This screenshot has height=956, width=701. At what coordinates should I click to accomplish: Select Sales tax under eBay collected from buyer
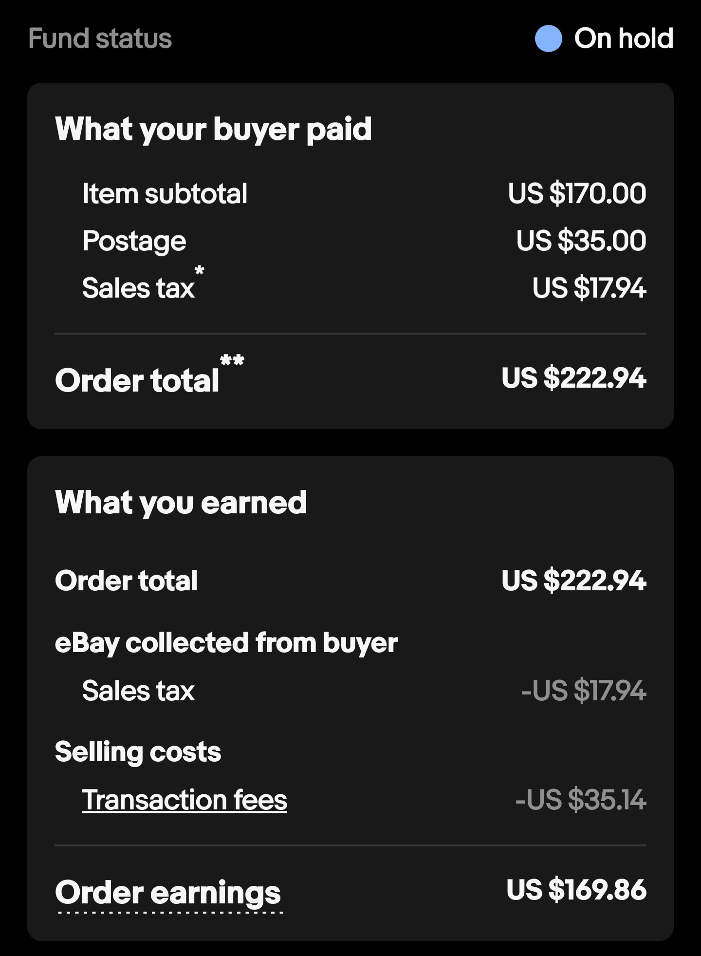click(138, 691)
